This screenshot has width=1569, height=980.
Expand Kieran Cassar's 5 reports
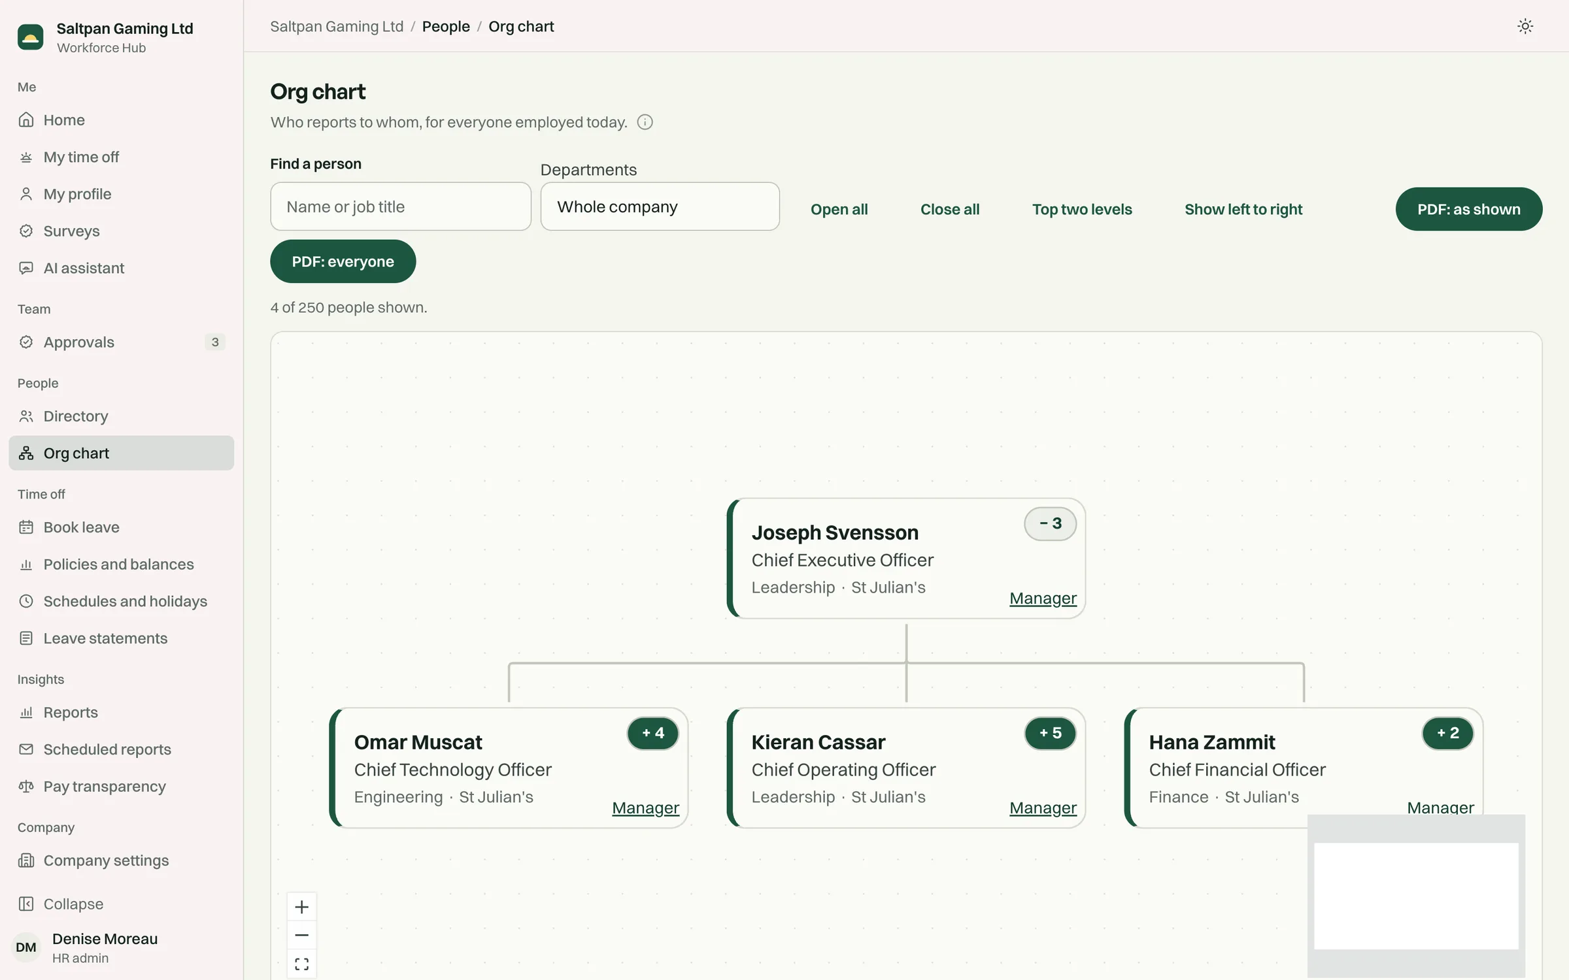(1050, 733)
